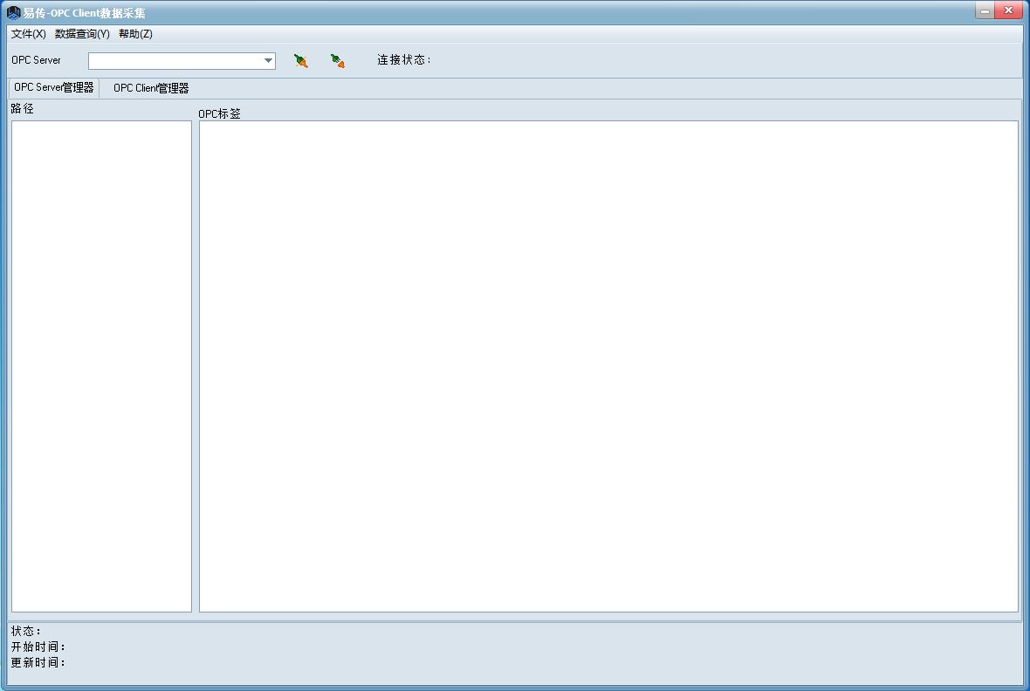Click the window title 易传-OPC Client数据采集
The height and width of the screenshot is (691, 1030).
(85, 13)
